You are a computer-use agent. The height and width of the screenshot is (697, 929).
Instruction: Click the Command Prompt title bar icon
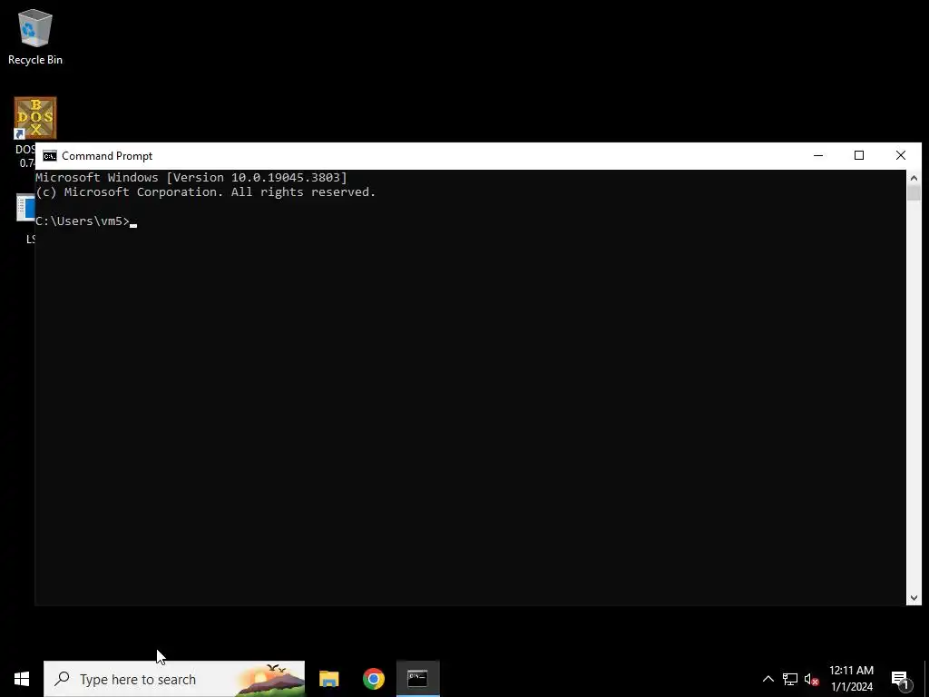50,156
